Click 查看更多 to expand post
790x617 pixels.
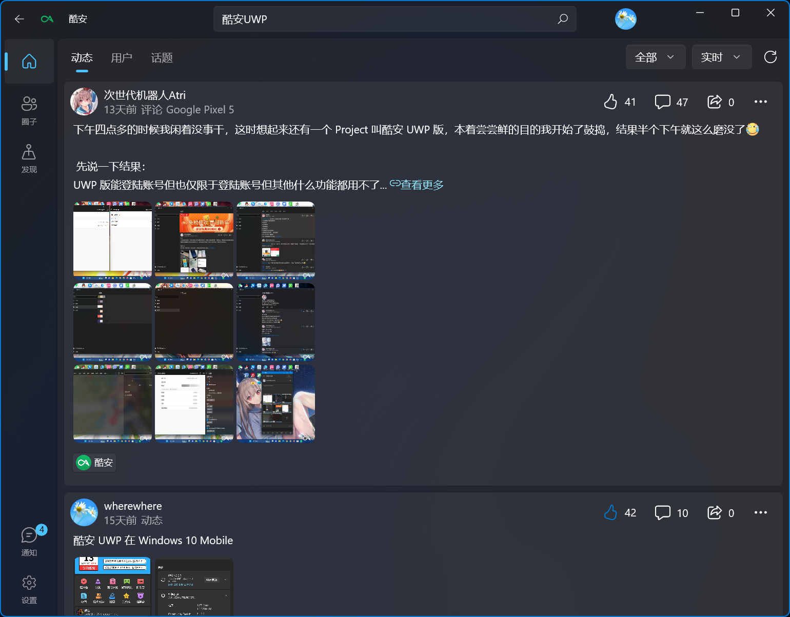point(417,185)
